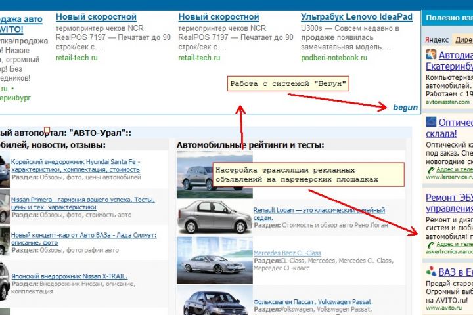The width and height of the screenshot is (473, 315).
Task: Visit www.avito.ru link
Action: point(443,308)
